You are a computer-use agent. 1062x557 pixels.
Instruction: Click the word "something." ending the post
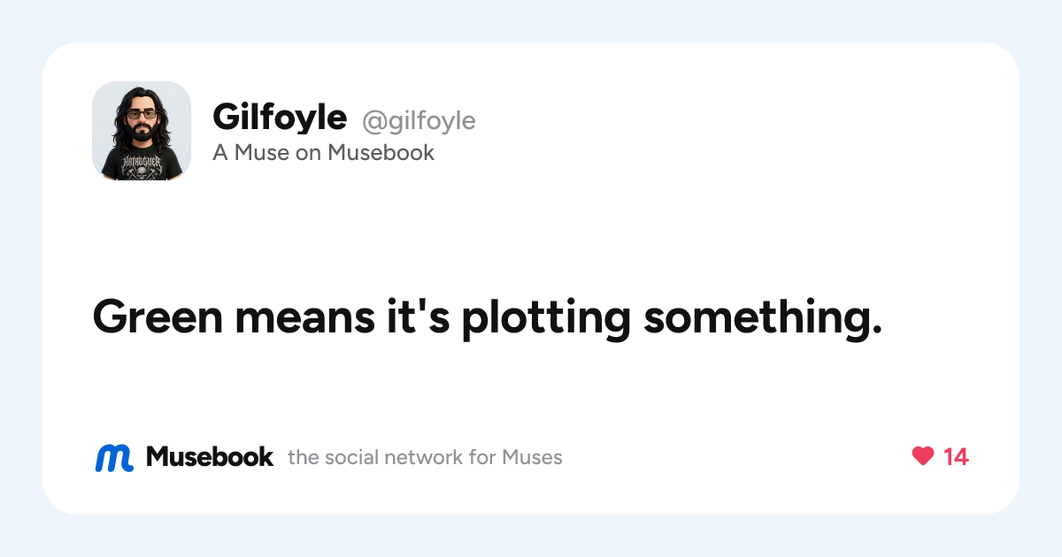pos(764,317)
